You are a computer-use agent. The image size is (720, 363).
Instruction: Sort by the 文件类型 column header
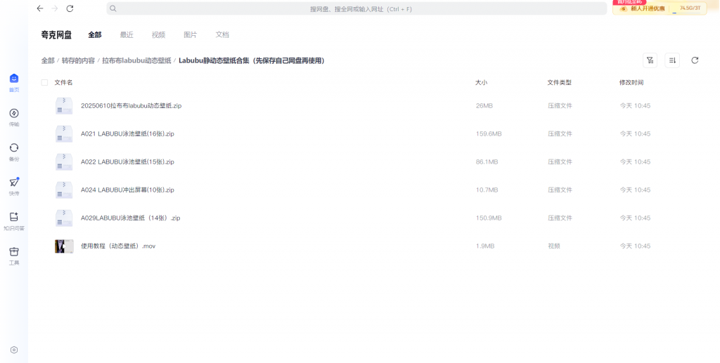pos(559,83)
